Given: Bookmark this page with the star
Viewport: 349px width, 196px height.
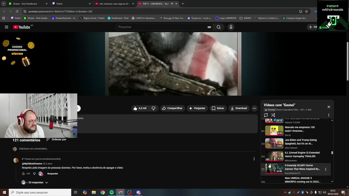Looking at the screenshot, I should (x=306, y=11).
